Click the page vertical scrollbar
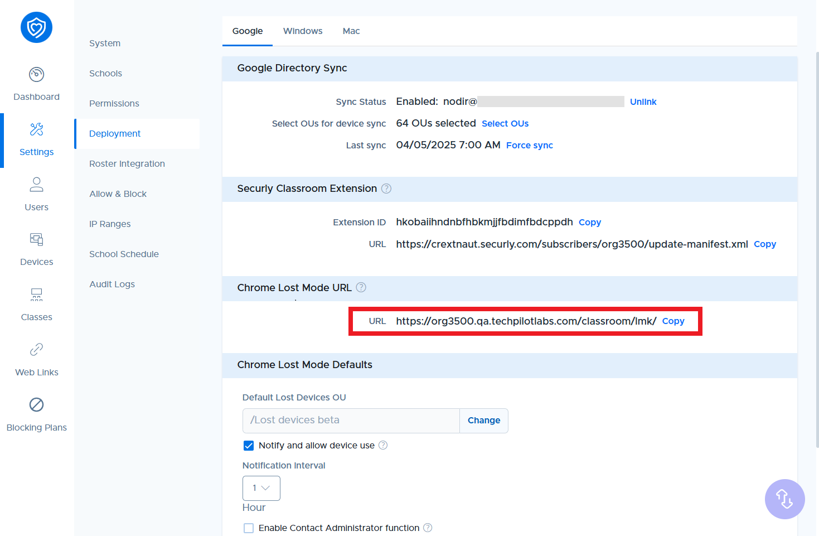Screen dimensions: 819x536 (x=817, y=251)
